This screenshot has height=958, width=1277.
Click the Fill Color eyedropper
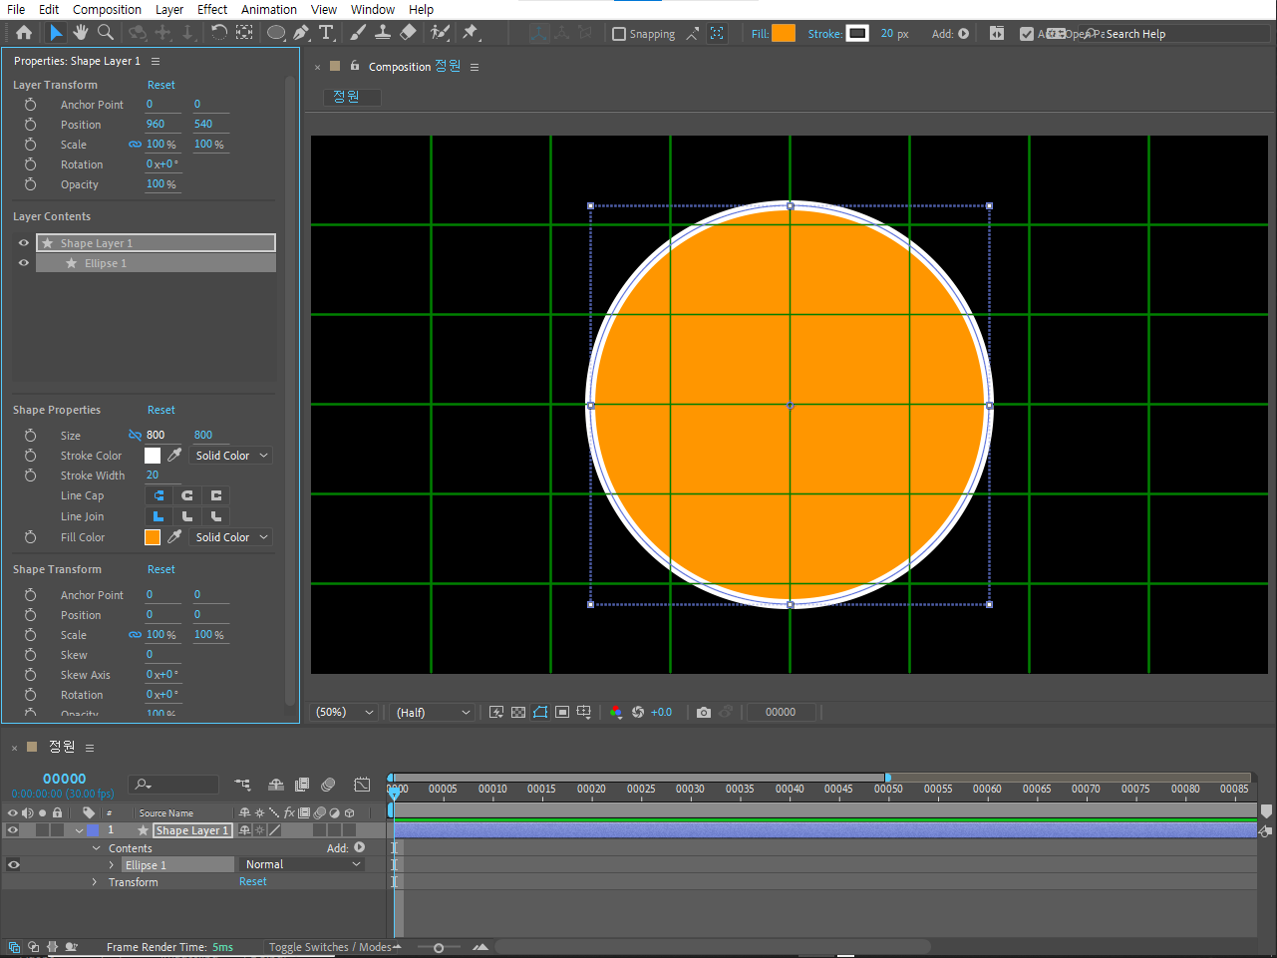click(174, 536)
